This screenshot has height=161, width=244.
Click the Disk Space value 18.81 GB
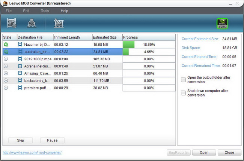(230, 48)
